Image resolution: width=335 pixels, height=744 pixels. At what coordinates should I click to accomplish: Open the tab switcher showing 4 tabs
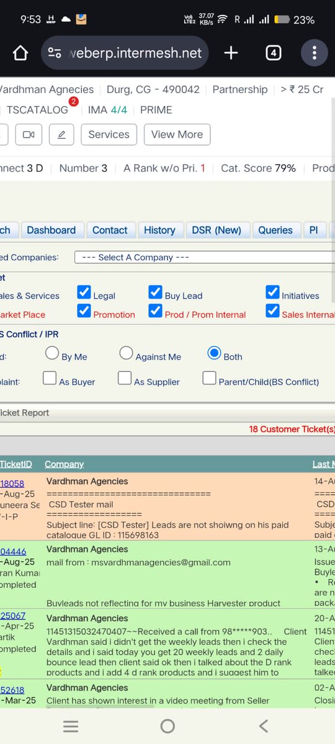273,53
